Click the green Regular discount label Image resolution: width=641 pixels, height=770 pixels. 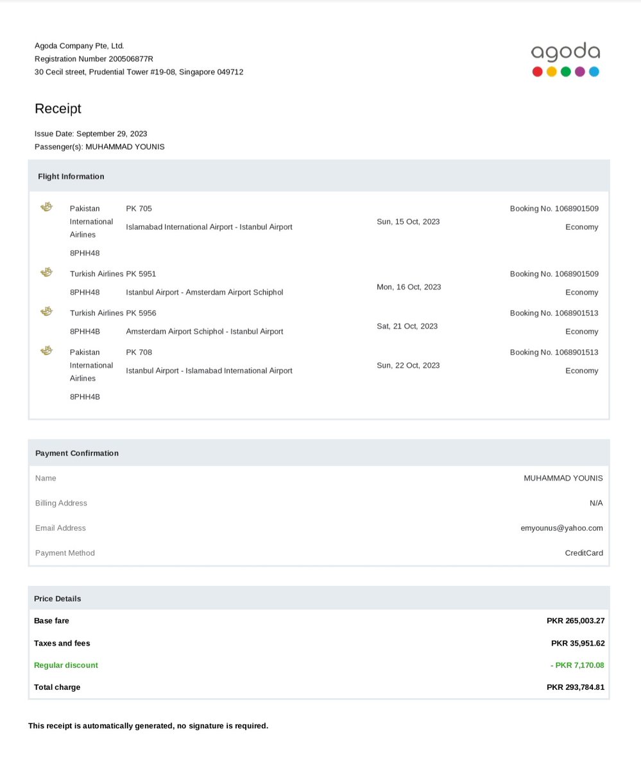click(66, 665)
